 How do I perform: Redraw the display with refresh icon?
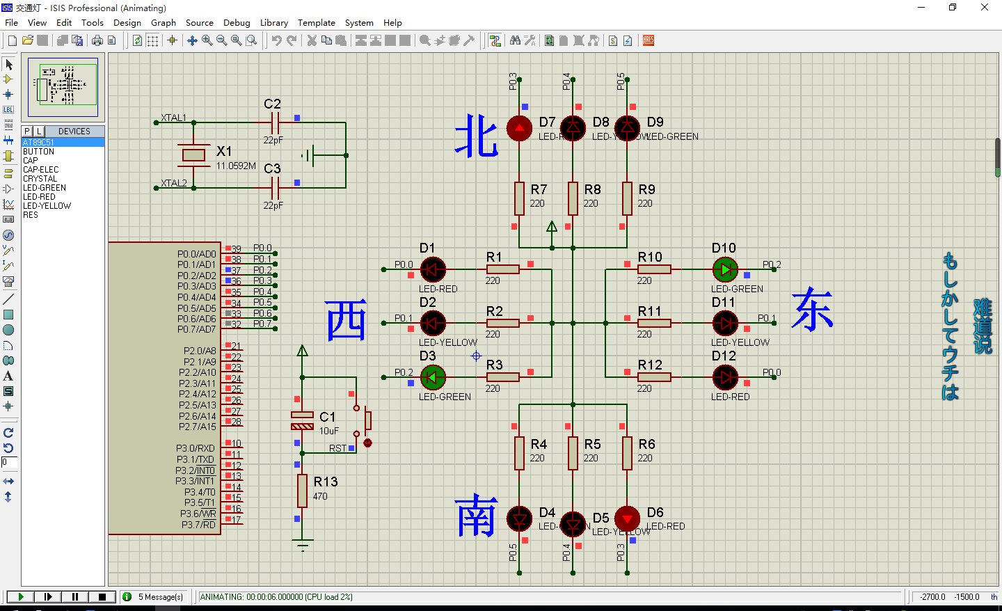click(137, 40)
